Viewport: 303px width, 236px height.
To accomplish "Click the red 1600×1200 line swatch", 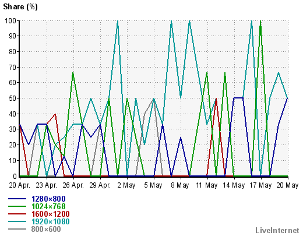I will point(17,214).
